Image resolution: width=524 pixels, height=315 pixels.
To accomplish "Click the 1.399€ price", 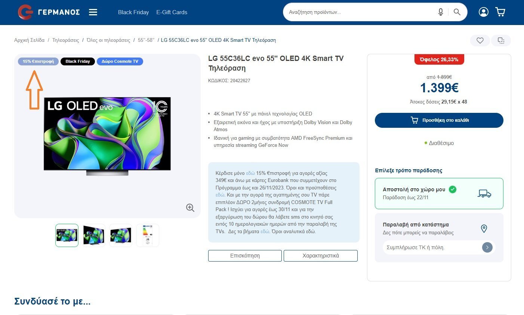I will coord(439,88).
